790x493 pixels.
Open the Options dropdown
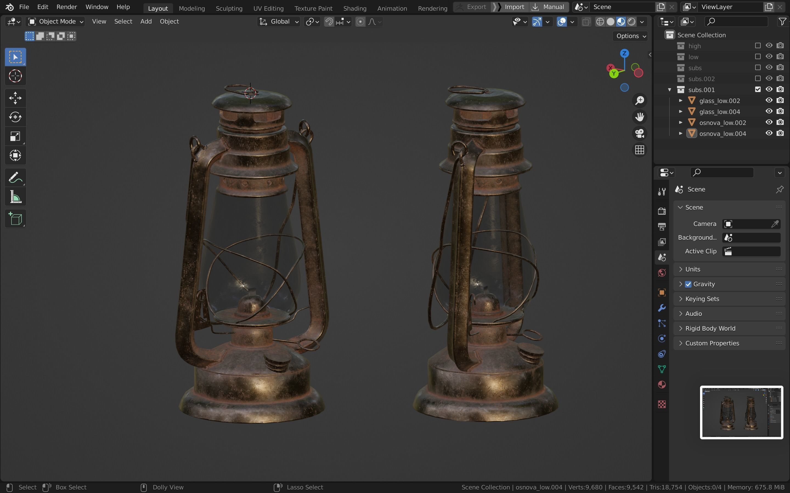click(631, 36)
